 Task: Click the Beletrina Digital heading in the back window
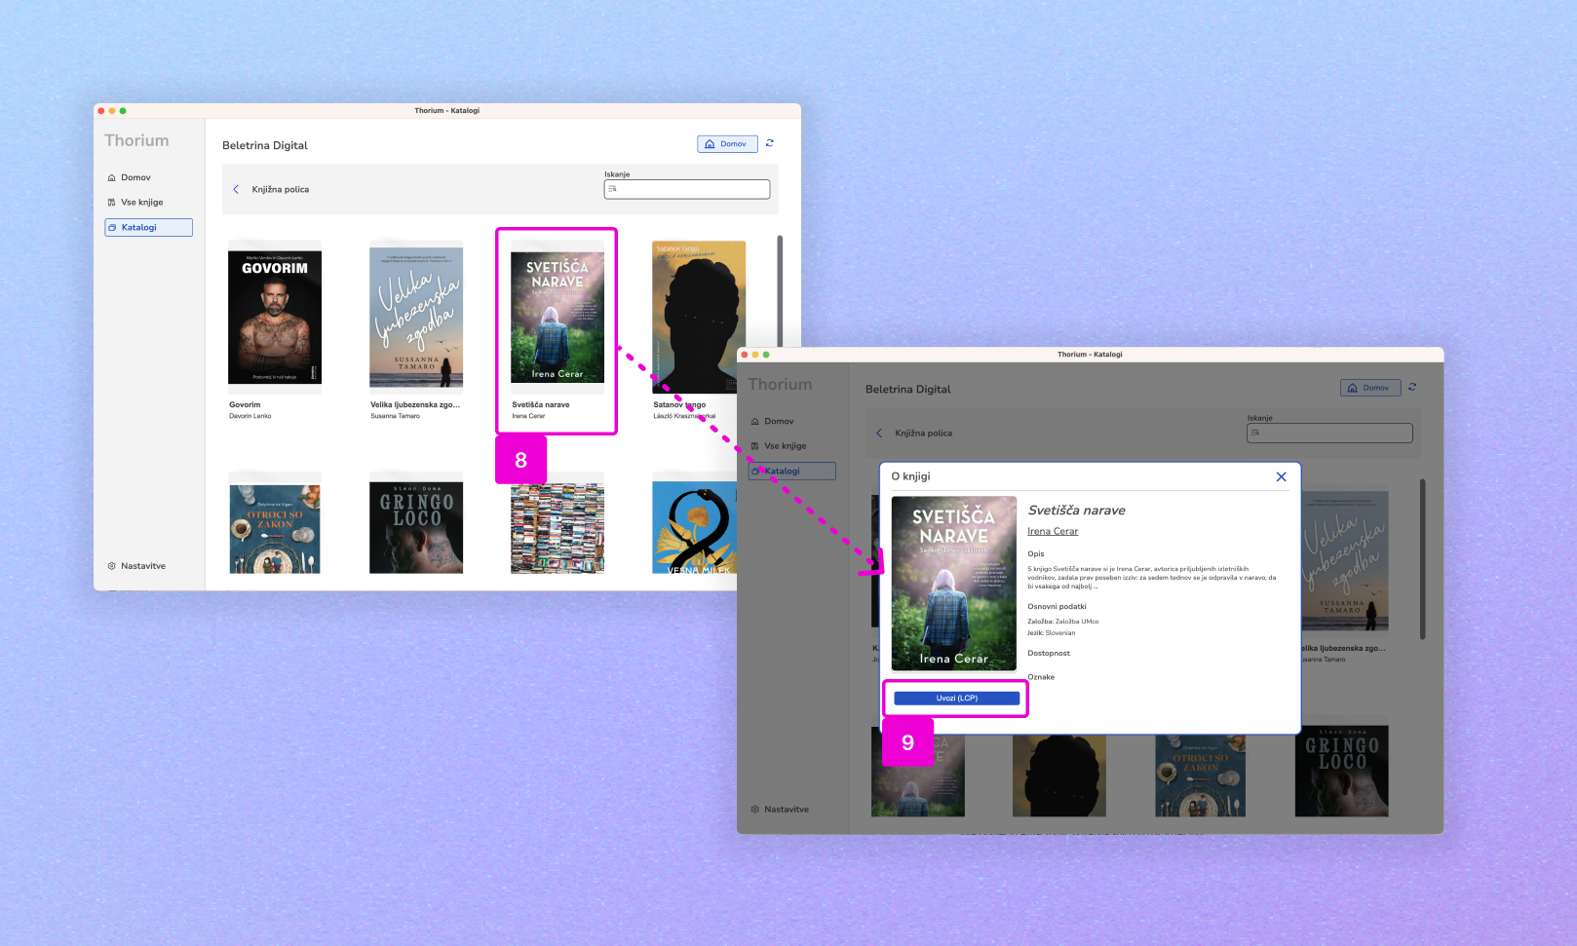[x=265, y=145]
